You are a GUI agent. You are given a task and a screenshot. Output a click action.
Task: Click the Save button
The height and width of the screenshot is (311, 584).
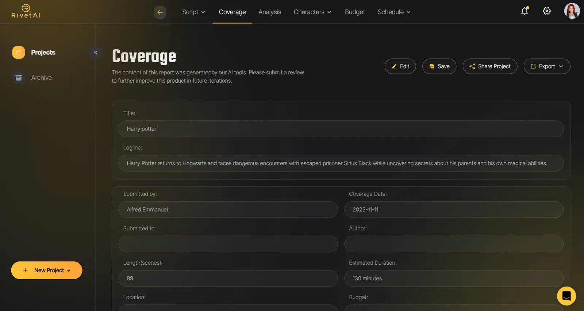(439, 66)
